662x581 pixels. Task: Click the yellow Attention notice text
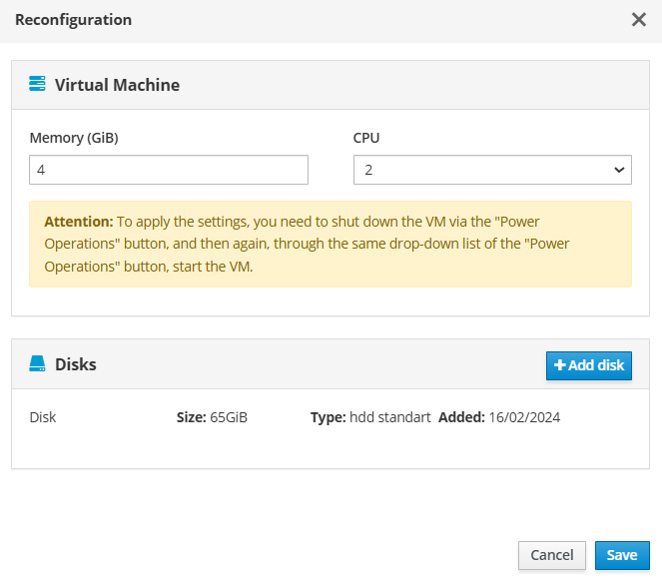(330, 244)
